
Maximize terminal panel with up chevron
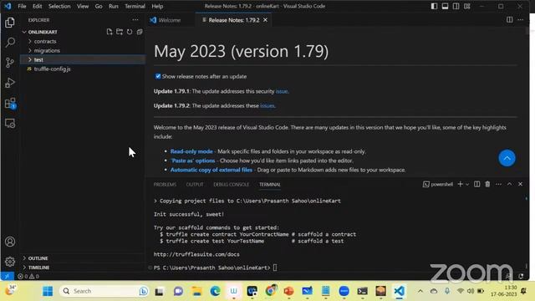pyautogui.click(x=509, y=184)
